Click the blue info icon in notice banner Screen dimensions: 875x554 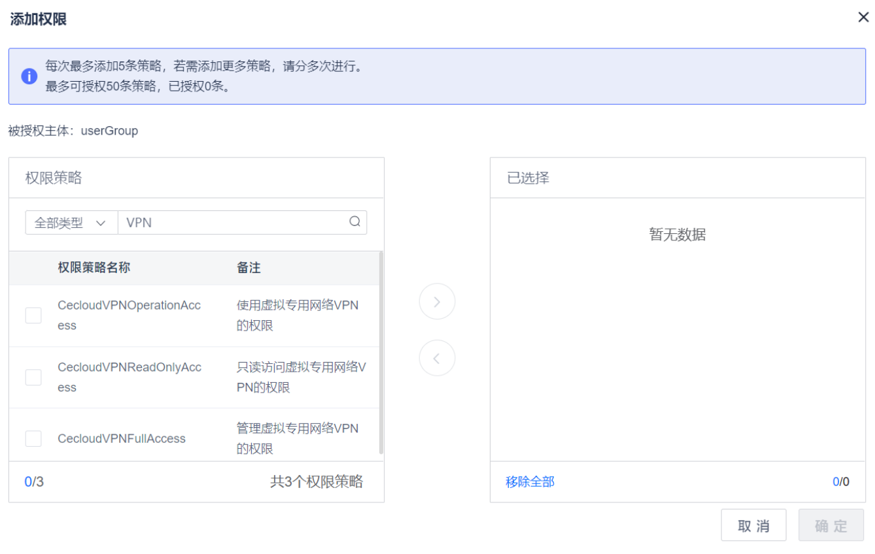pos(29,76)
